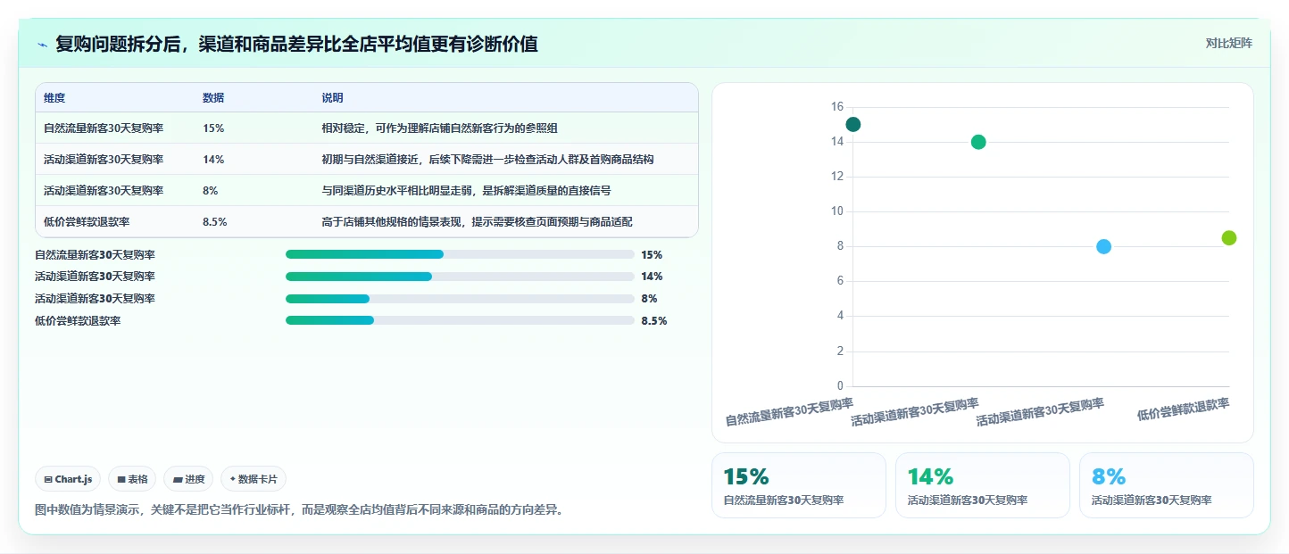Click the 14% cell in the table
Image resolution: width=1289 pixels, height=554 pixels.
213,160
